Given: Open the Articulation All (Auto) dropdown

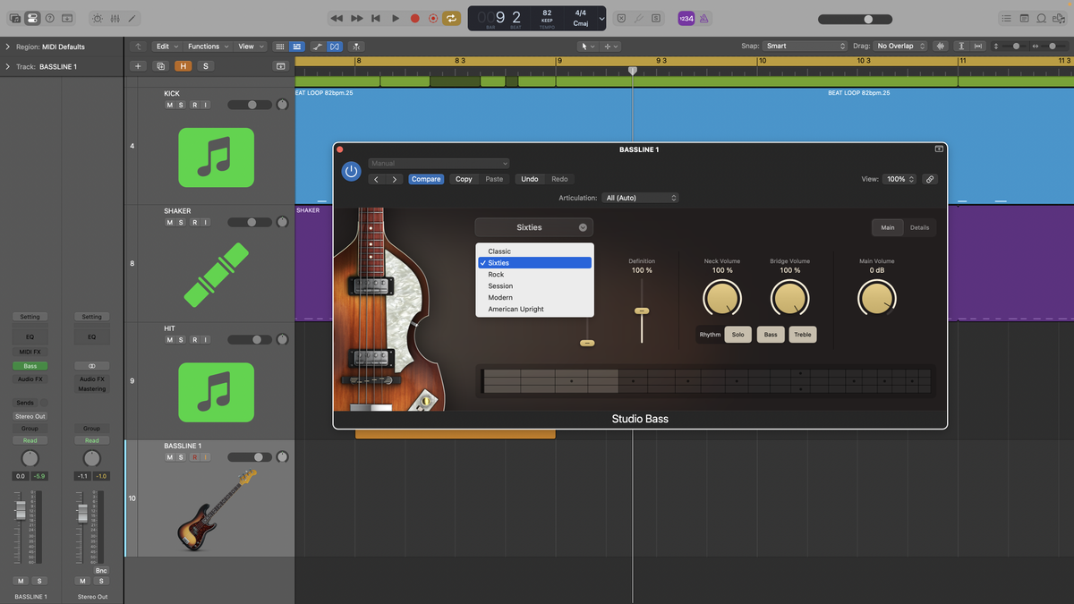Looking at the screenshot, I should pos(640,197).
